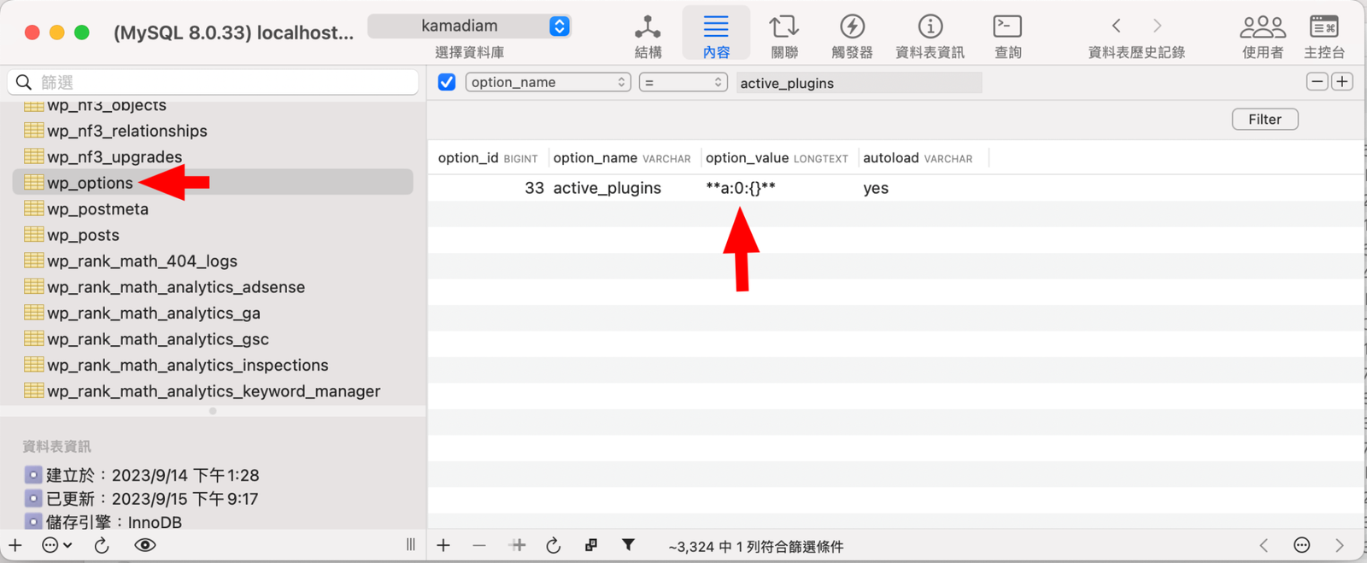
Task: Select the wp_postmeta table
Action: pos(97,209)
